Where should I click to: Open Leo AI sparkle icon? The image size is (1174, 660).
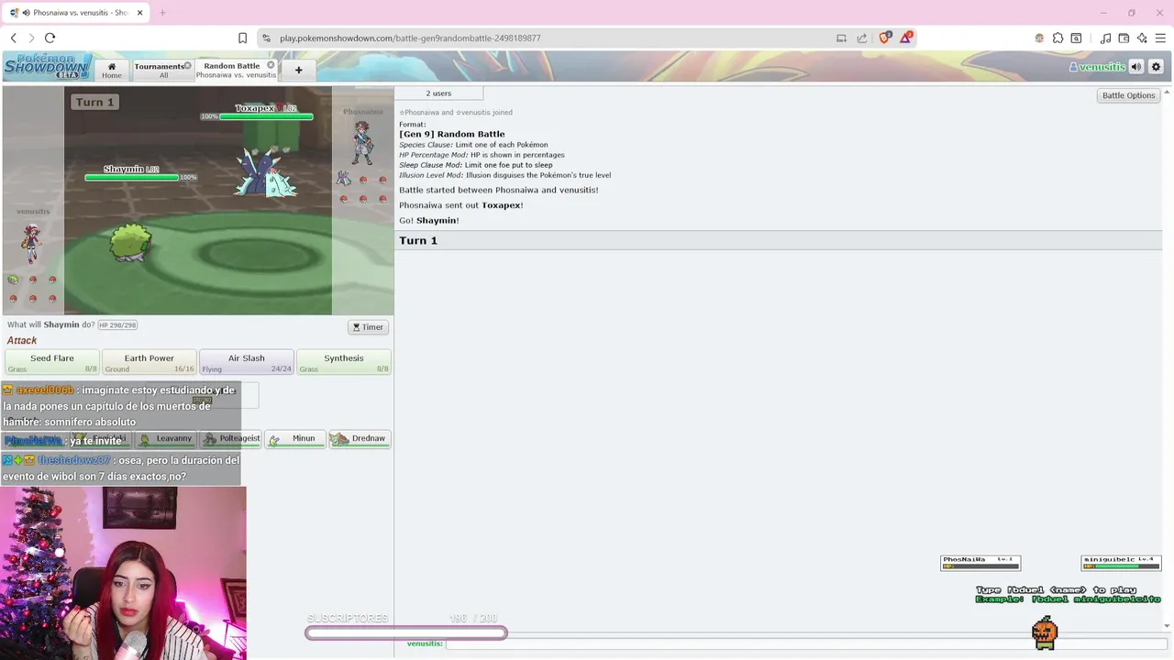[x=1142, y=38]
